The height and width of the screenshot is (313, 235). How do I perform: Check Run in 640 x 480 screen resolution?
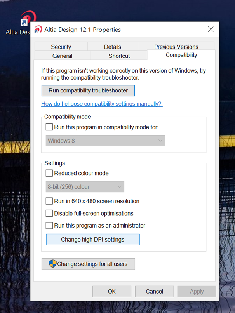coord(49,201)
